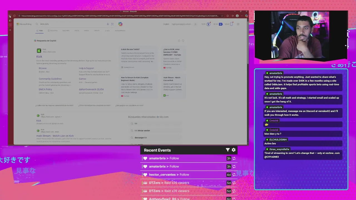Open the HERRAMIENTAS tools option
Viewport: 356px width, 200px height.
(120, 31)
